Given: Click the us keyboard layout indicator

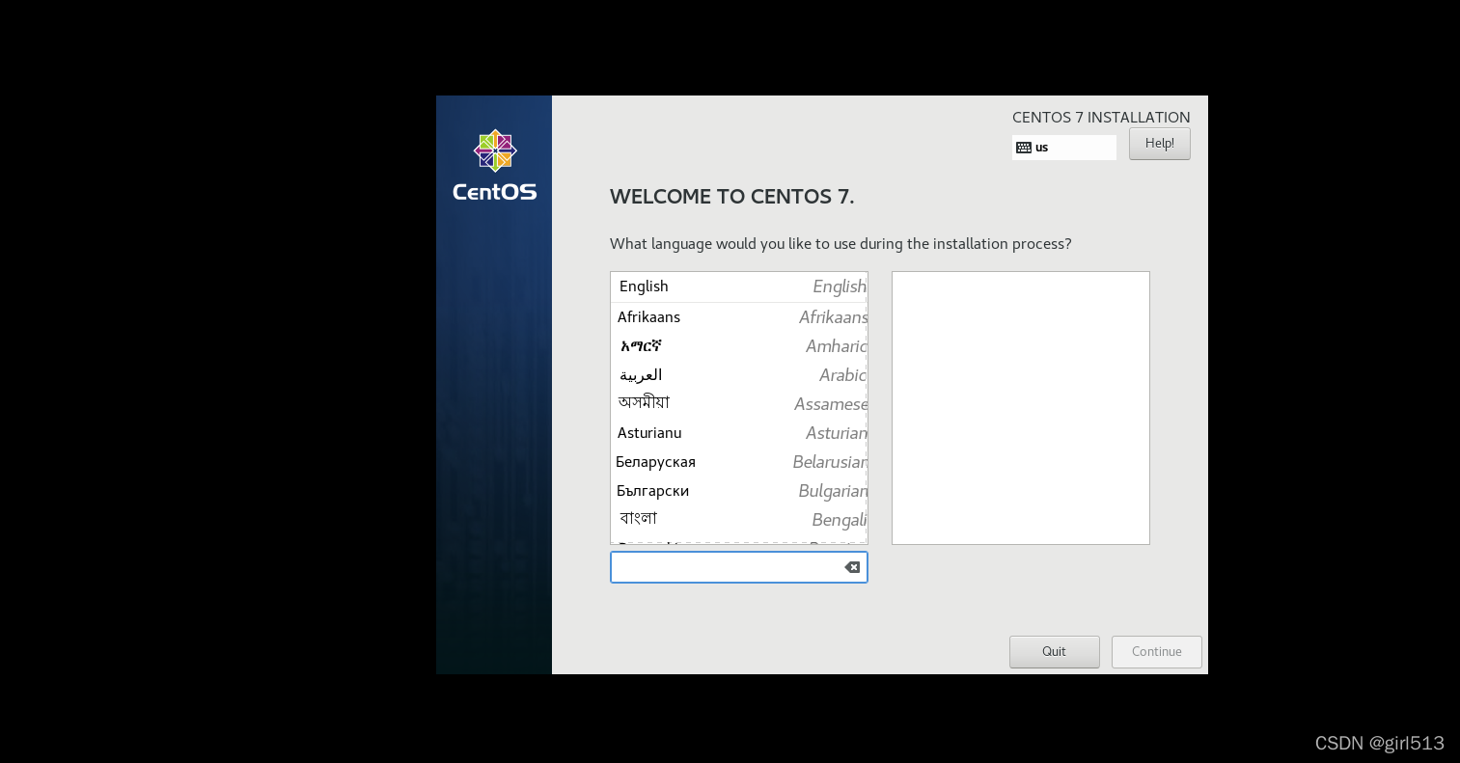Looking at the screenshot, I should 1063,148.
